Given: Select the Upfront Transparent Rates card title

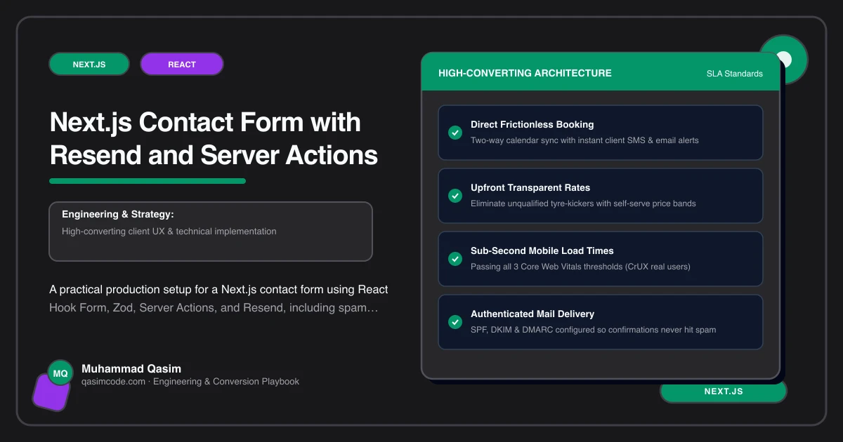Looking at the screenshot, I should point(530,187).
